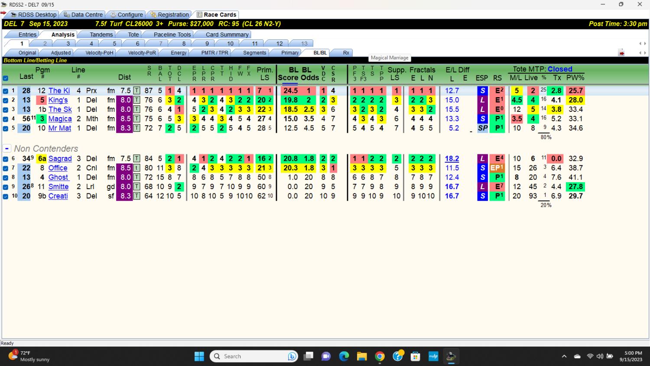Switch to the Data Centre tab
This screenshot has width=650, height=366.
tap(83, 14)
